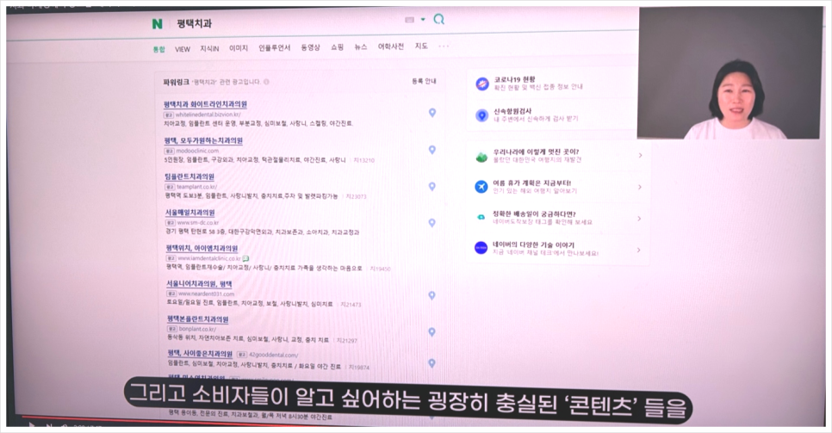Expand the search autocomplete dropdown arrow
Screen dimensions: 832x433
pos(423,19)
